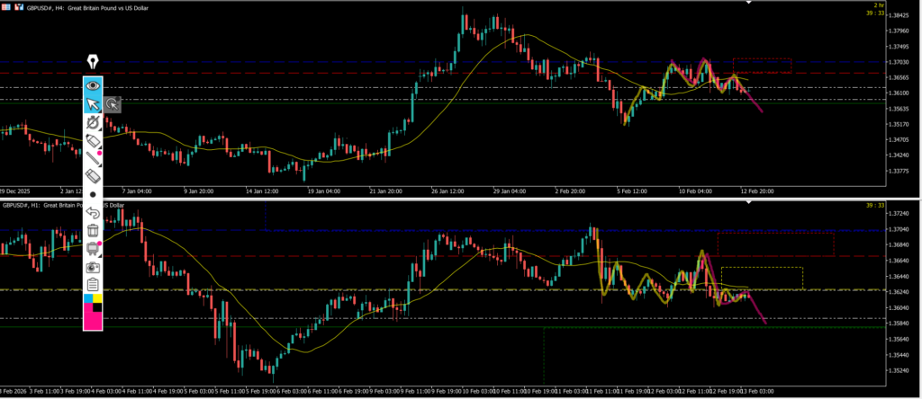Pick the eraser tool in the toolbar
Screen dimensions: 922x399
pyautogui.click(x=93, y=177)
